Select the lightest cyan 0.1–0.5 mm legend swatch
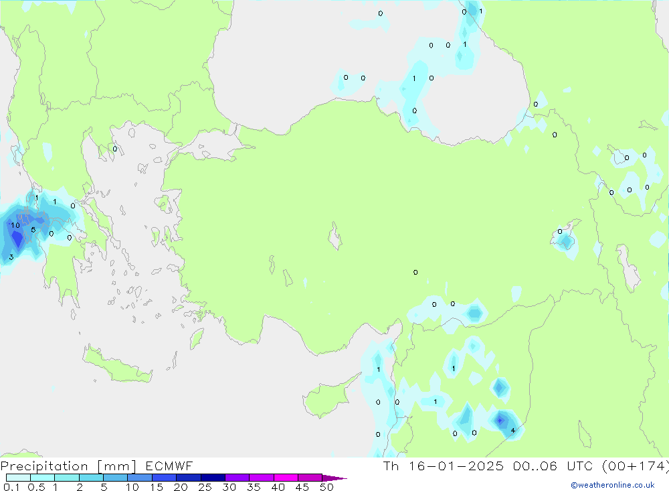The width and height of the screenshot is (669, 491). pyautogui.click(x=18, y=478)
